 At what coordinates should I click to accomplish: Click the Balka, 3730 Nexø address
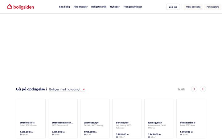[187, 125]
